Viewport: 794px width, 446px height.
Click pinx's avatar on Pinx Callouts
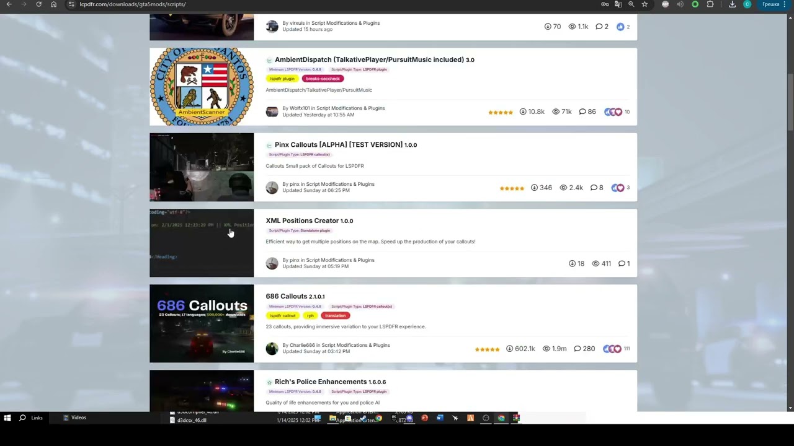click(272, 187)
